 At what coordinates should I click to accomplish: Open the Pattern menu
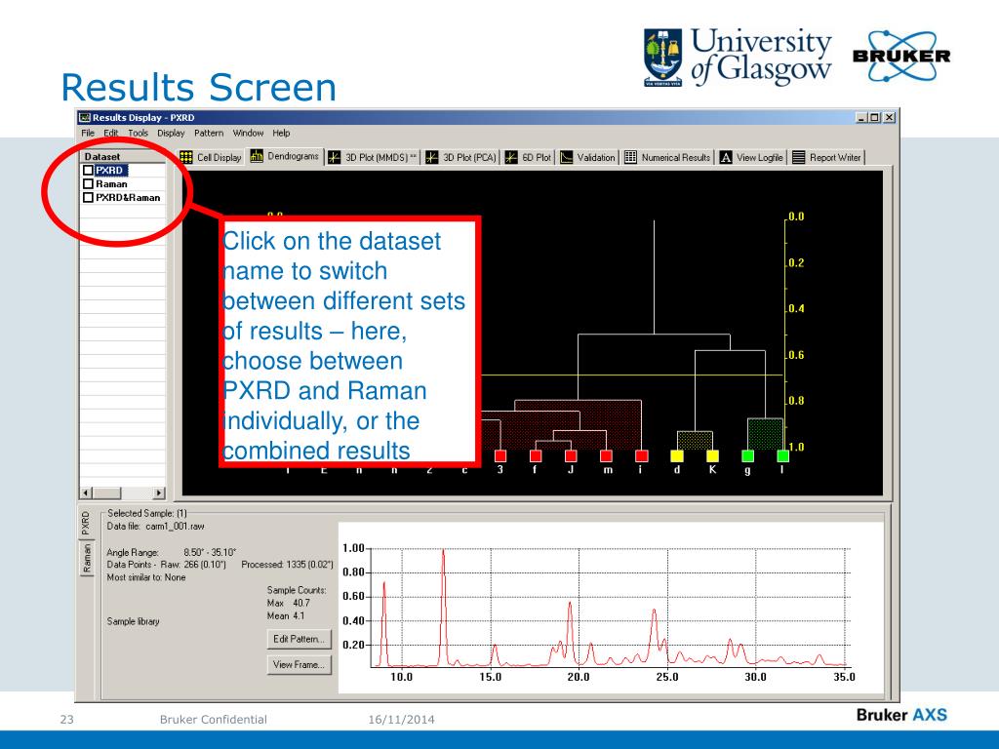tap(209, 133)
